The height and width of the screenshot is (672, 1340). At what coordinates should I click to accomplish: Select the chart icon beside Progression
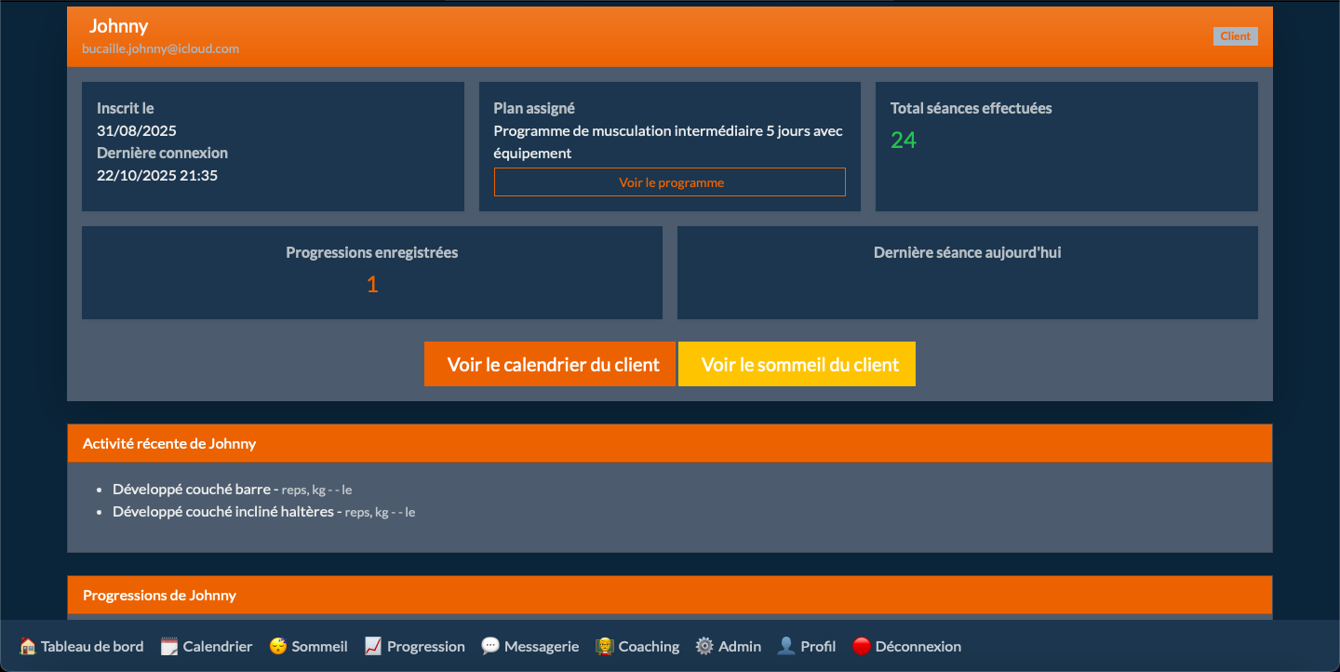[x=373, y=646]
